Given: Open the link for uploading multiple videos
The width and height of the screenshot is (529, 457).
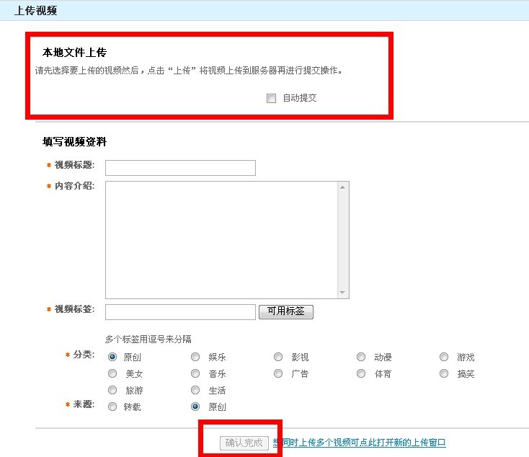Looking at the screenshot, I should point(360,443).
